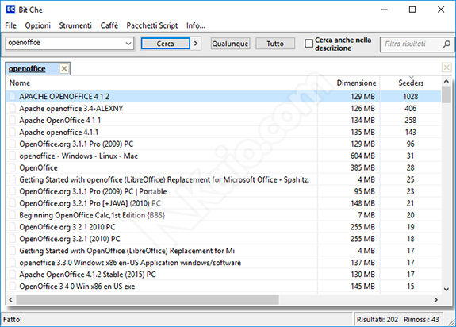
Task: Click file icon of APACHE OPENOFFICE 4 1 2
Action: pyautogui.click(x=13, y=96)
